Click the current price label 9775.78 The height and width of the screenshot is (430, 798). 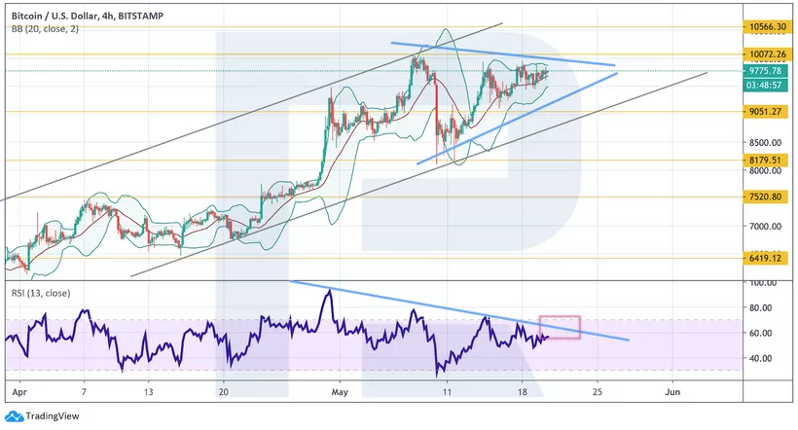tap(768, 70)
